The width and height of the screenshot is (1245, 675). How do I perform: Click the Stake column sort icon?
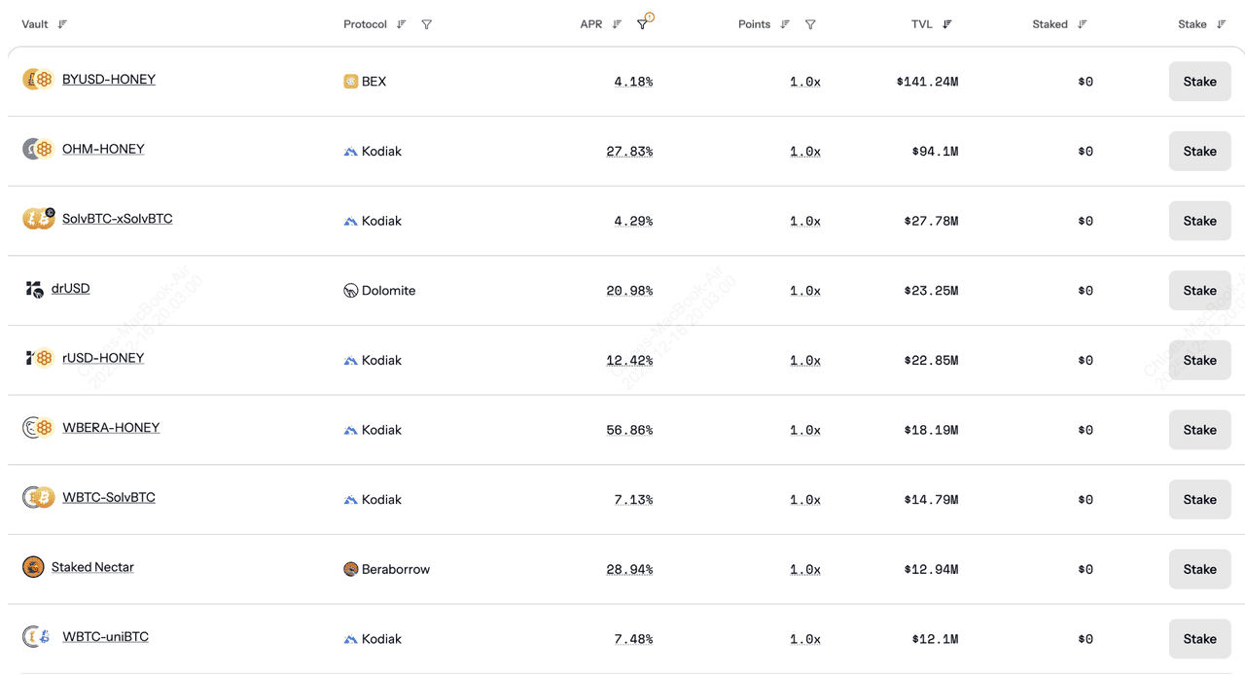tap(1221, 24)
